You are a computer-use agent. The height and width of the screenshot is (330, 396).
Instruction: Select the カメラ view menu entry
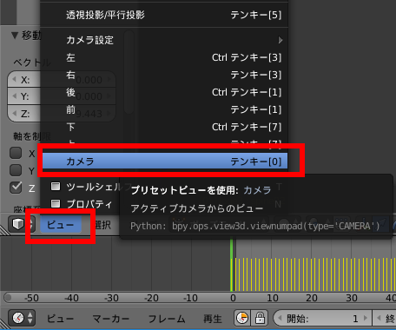point(165,161)
